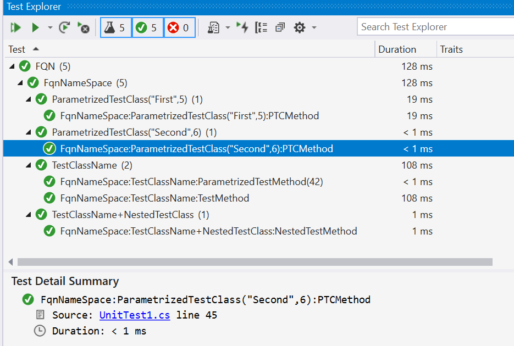514x346 pixels.
Task: Click the 108 ms duration of TestMethod
Action: tap(417, 198)
